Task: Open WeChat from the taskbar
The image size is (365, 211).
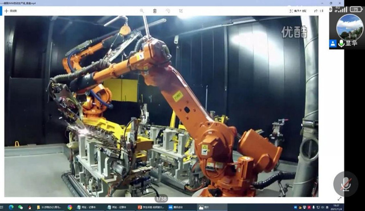Action: [21, 207]
